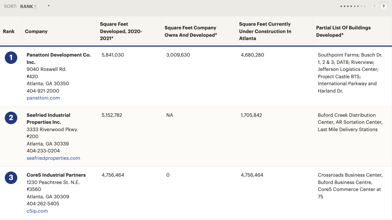Click Square Feet Company Owns header
The height and width of the screenshot is (220, 392).
pos(191,31)
